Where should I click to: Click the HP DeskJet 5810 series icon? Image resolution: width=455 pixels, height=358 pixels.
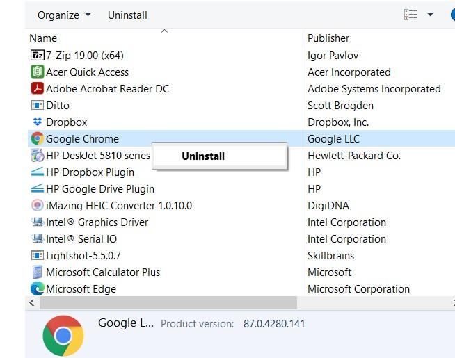(37, 156)
